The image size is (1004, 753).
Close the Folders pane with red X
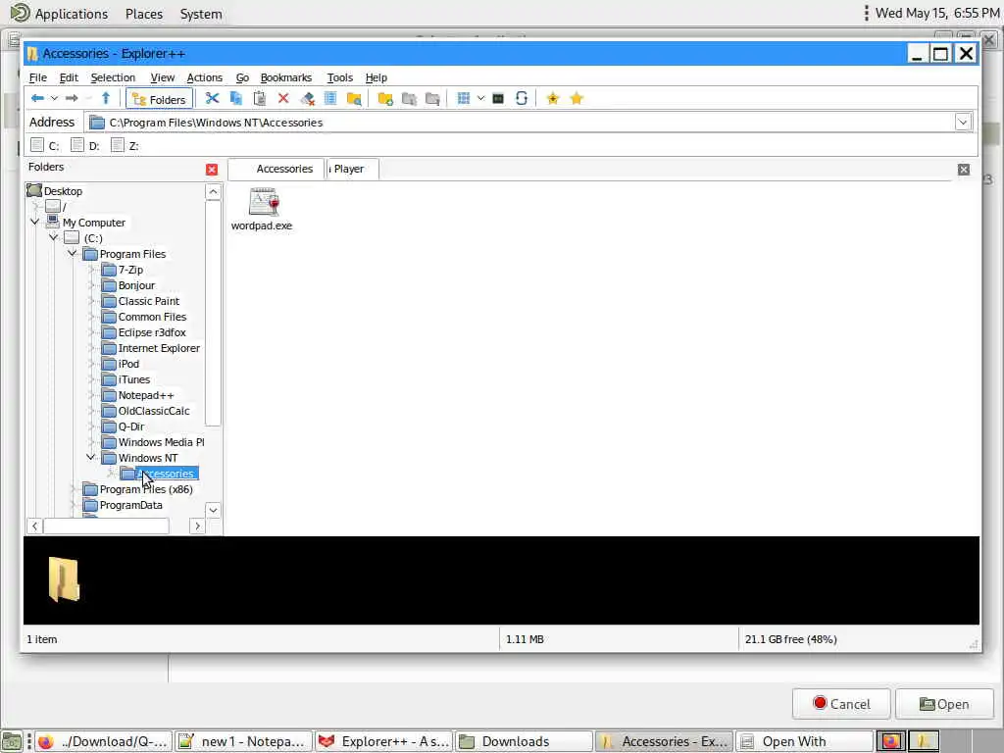[212, 169]
